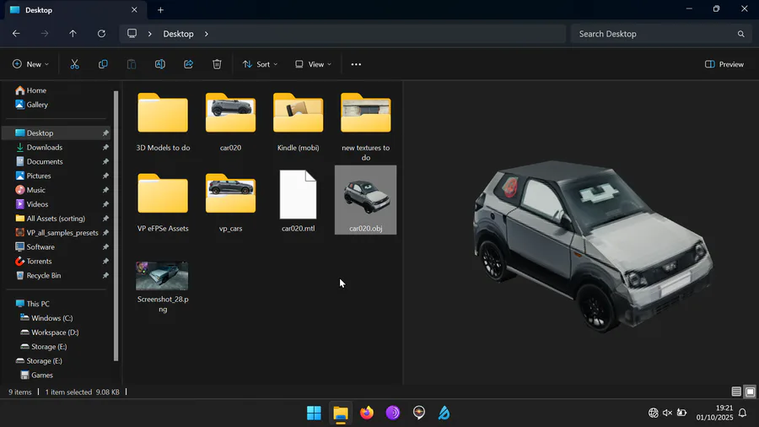Click the Delete trash can icon
Viewport: 759px width, 427px height.
(x=217, y=64)
